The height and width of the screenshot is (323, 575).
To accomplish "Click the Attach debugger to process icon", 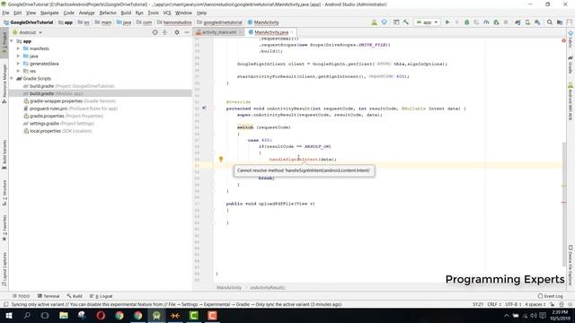I will click(x=496, y=22).
